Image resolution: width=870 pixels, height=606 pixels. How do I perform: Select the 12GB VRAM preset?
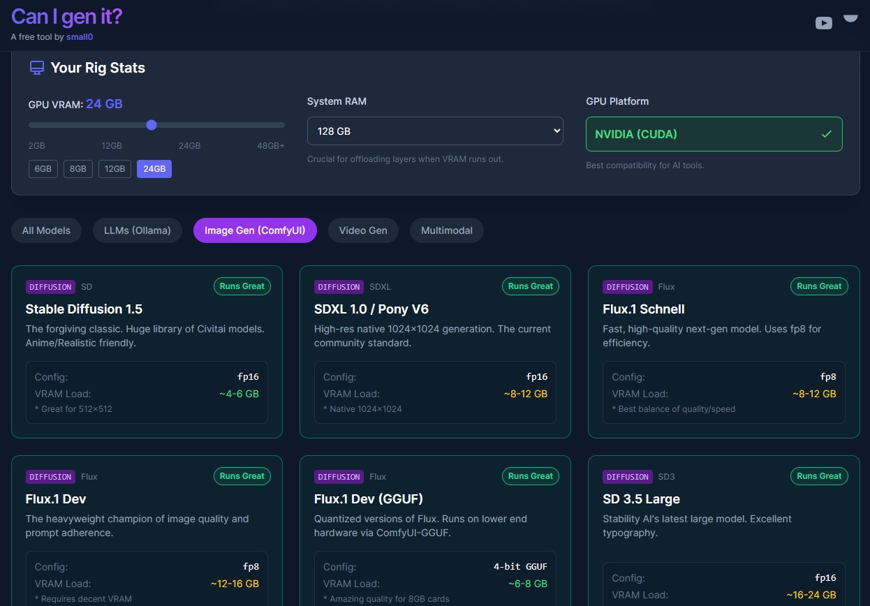pyautogui.click(x=115, y=169)
